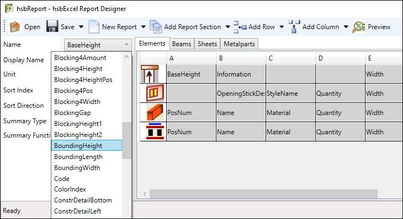Select the orange beam row icon

pyautogui.click(x=155, y=112)
